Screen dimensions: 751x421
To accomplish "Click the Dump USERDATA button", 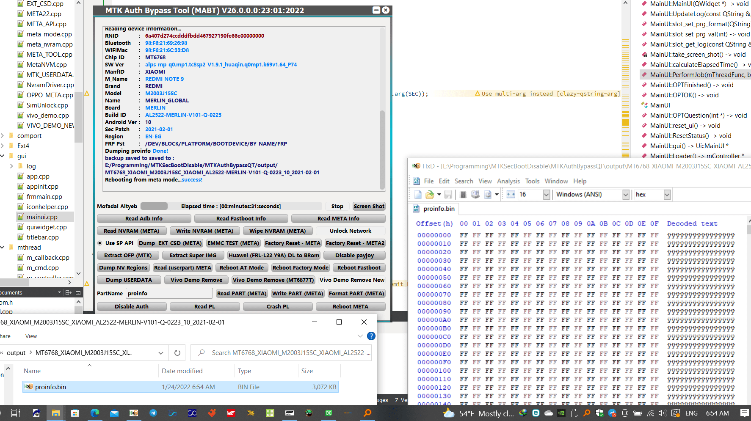I will (x=129, y=280).
